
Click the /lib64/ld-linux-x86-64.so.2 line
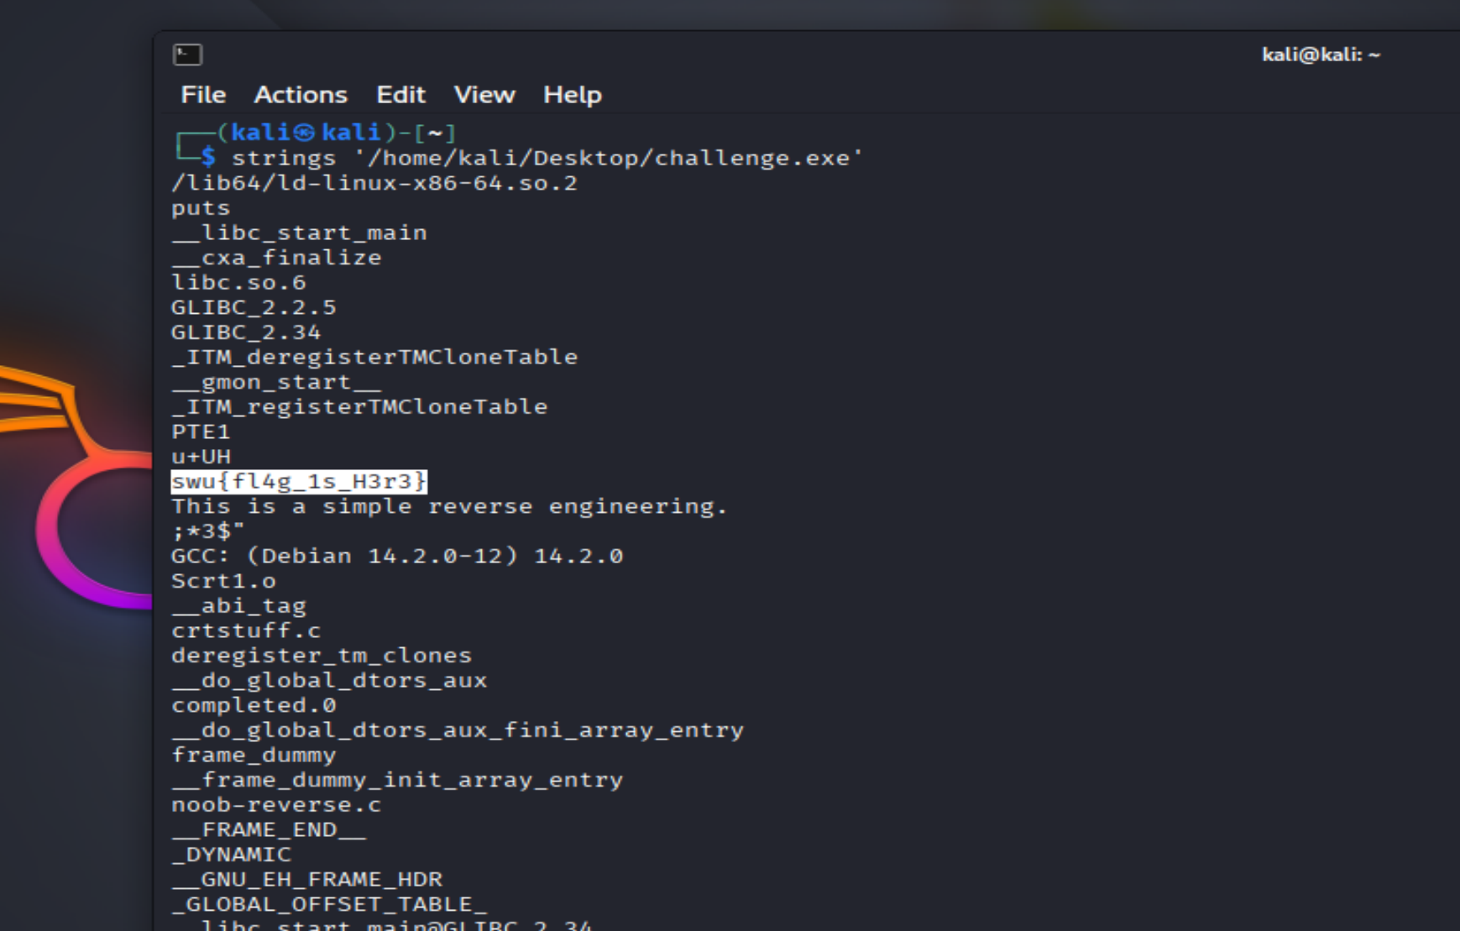coord(374,183)
